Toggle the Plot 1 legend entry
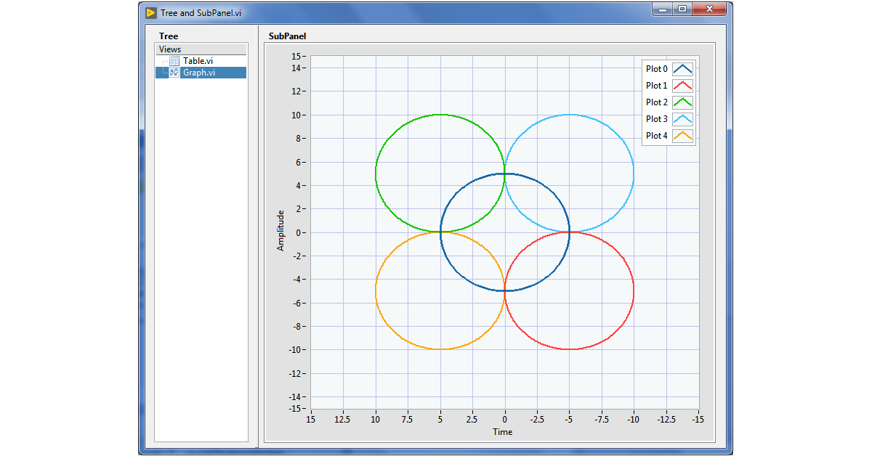 (656, 85)
